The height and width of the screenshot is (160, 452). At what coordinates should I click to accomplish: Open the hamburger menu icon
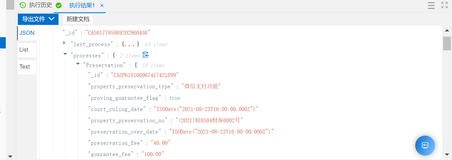coord(431,5)
